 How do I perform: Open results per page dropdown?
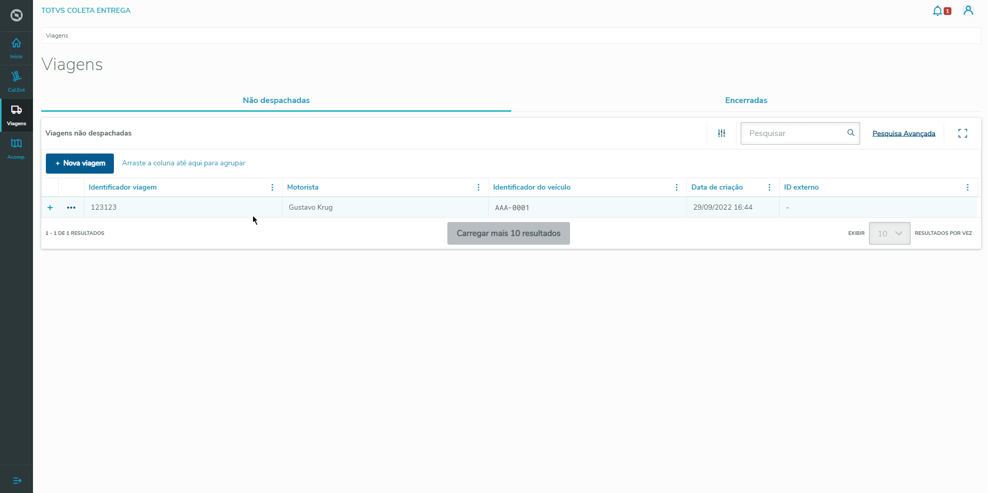pos(889,233)
